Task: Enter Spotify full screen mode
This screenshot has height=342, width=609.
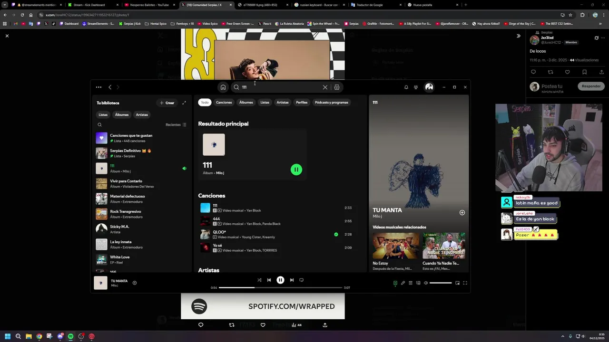Action: [465, 283]
